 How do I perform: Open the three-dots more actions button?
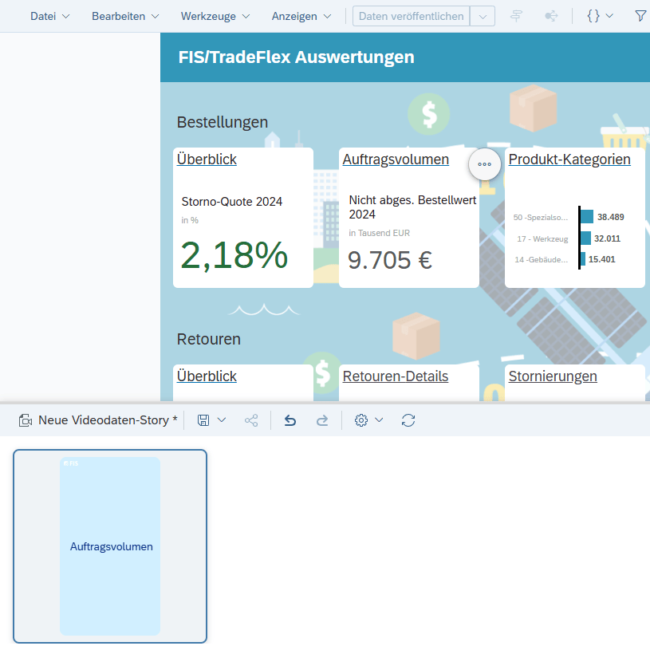tap(485, 164)
